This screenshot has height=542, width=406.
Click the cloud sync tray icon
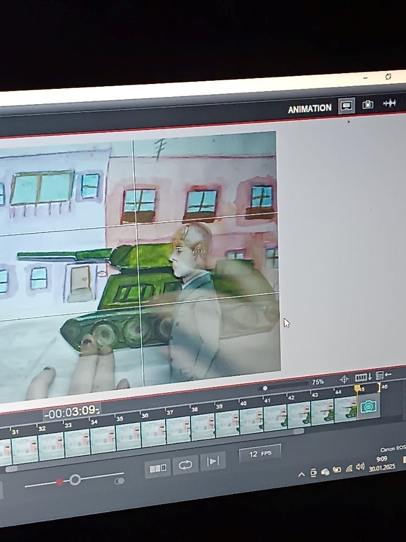click(325, 472)
